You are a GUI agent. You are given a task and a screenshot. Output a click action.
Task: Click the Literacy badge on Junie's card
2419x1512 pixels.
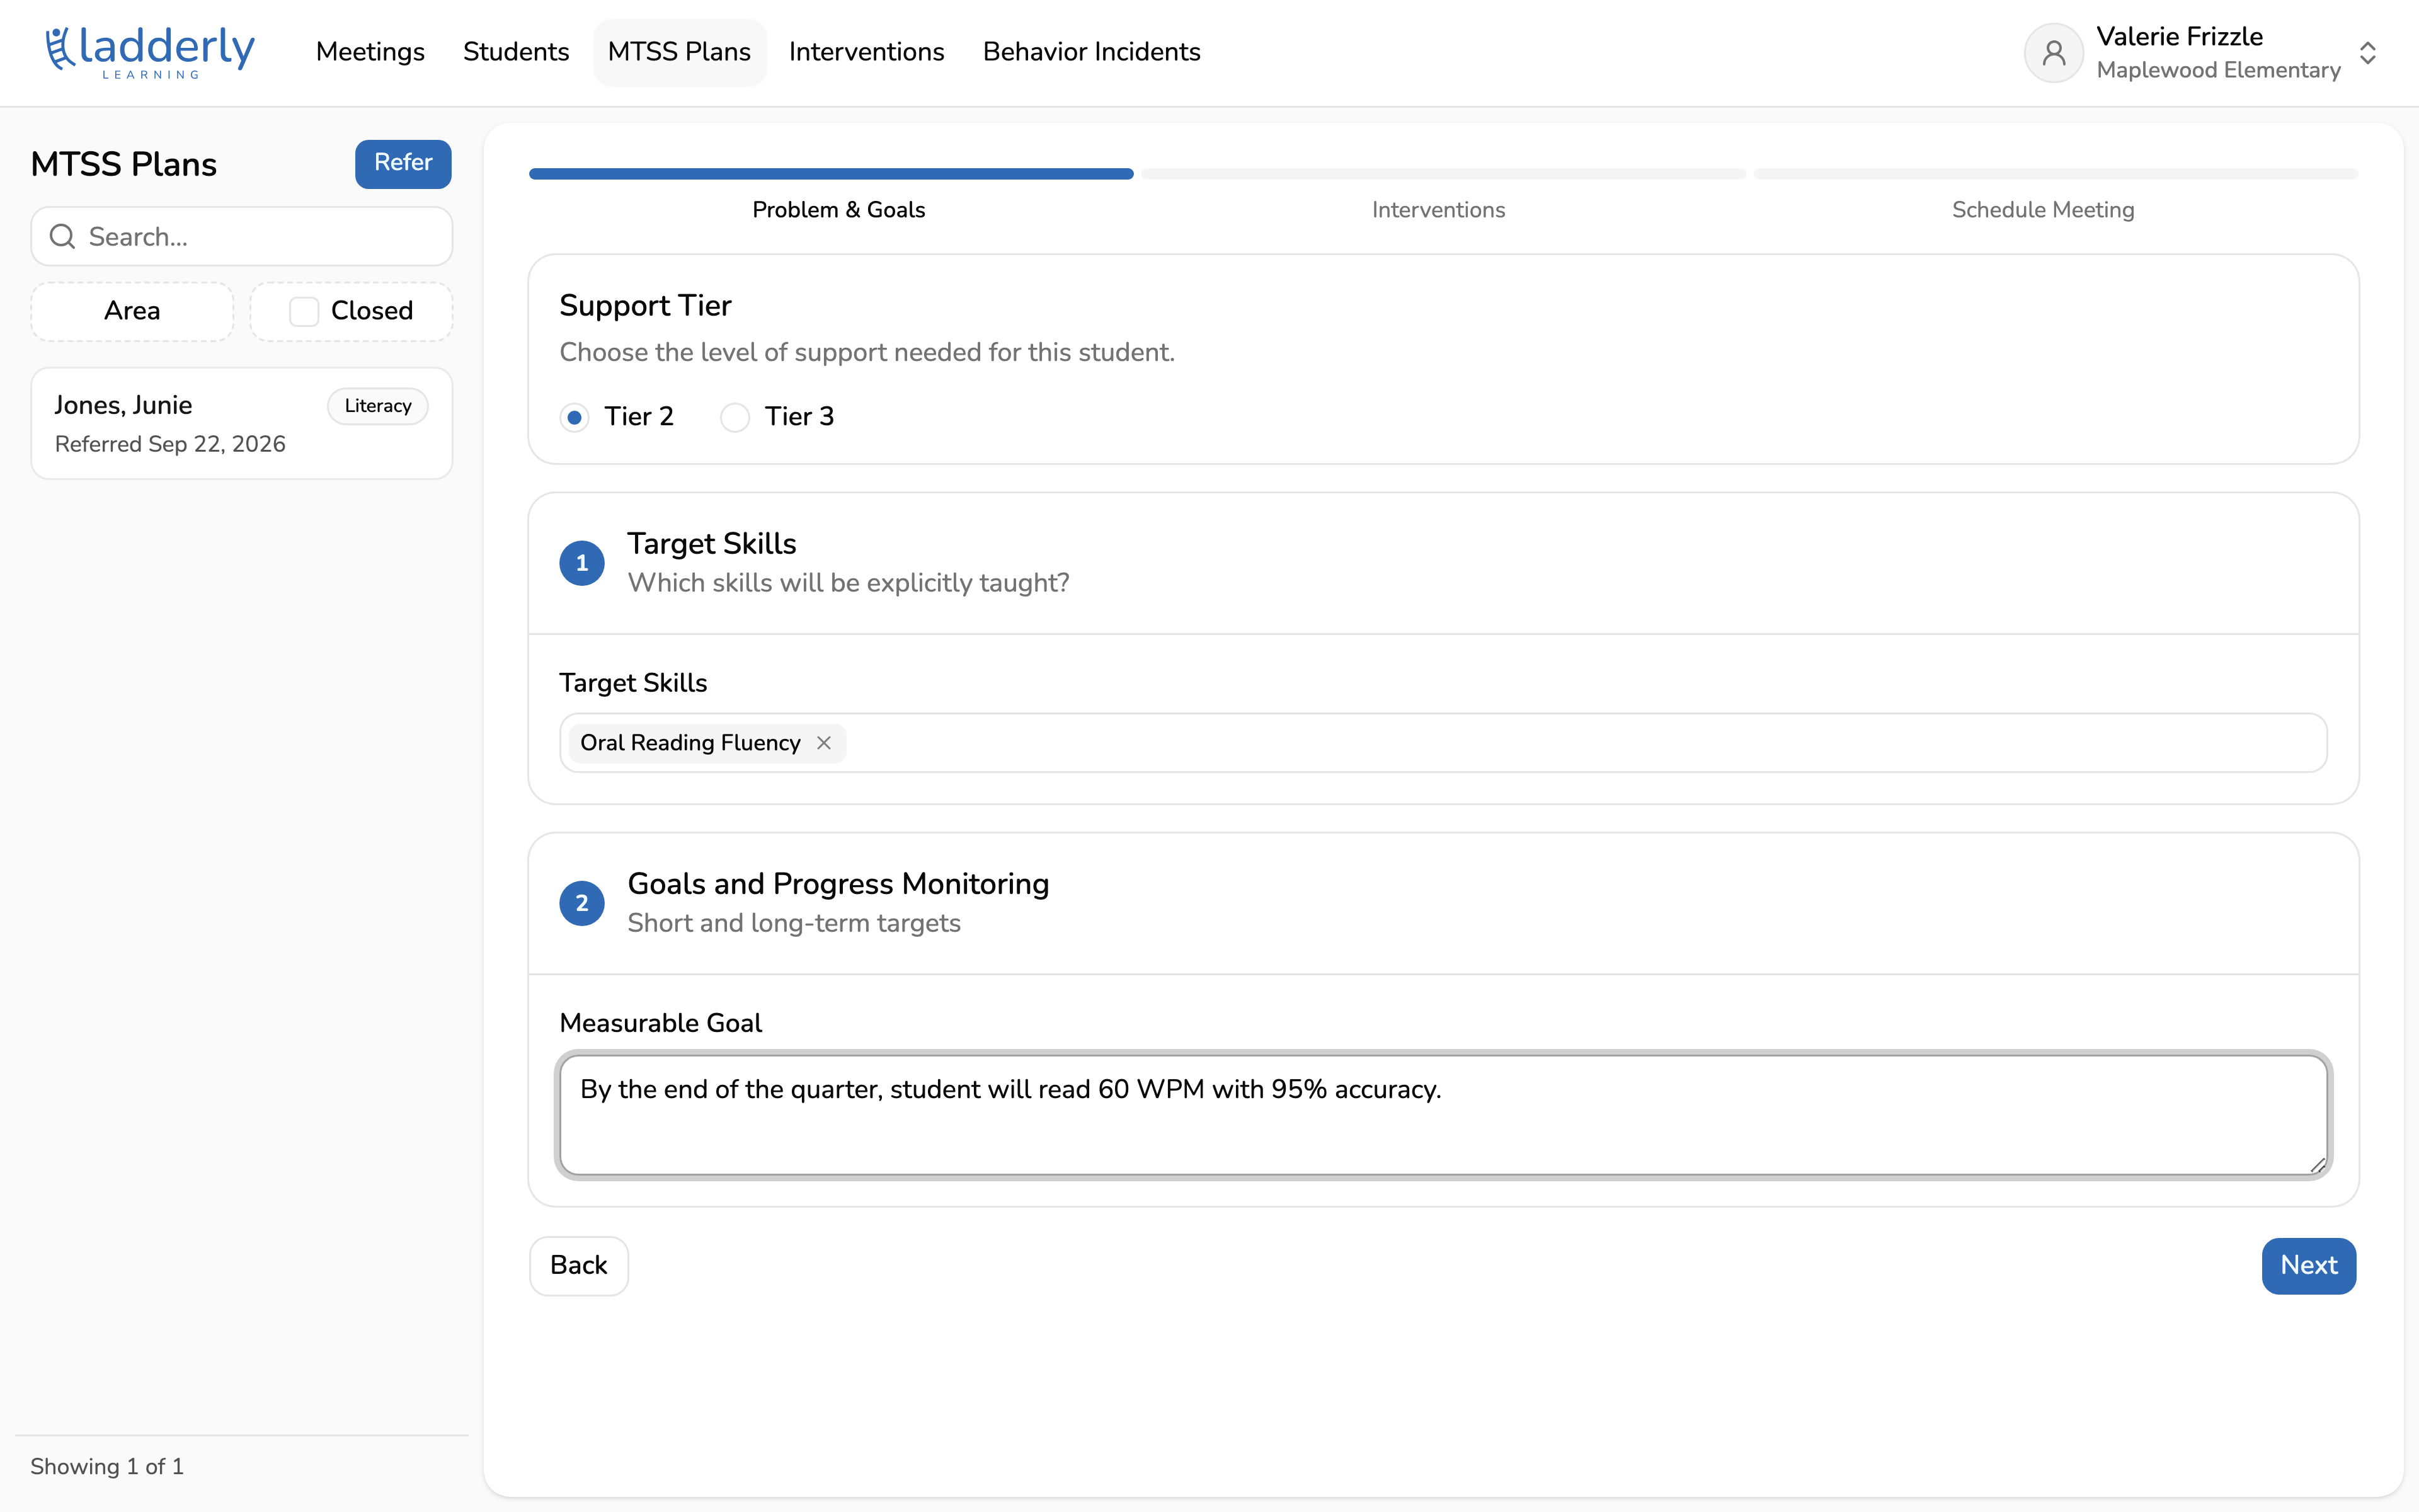378,406
